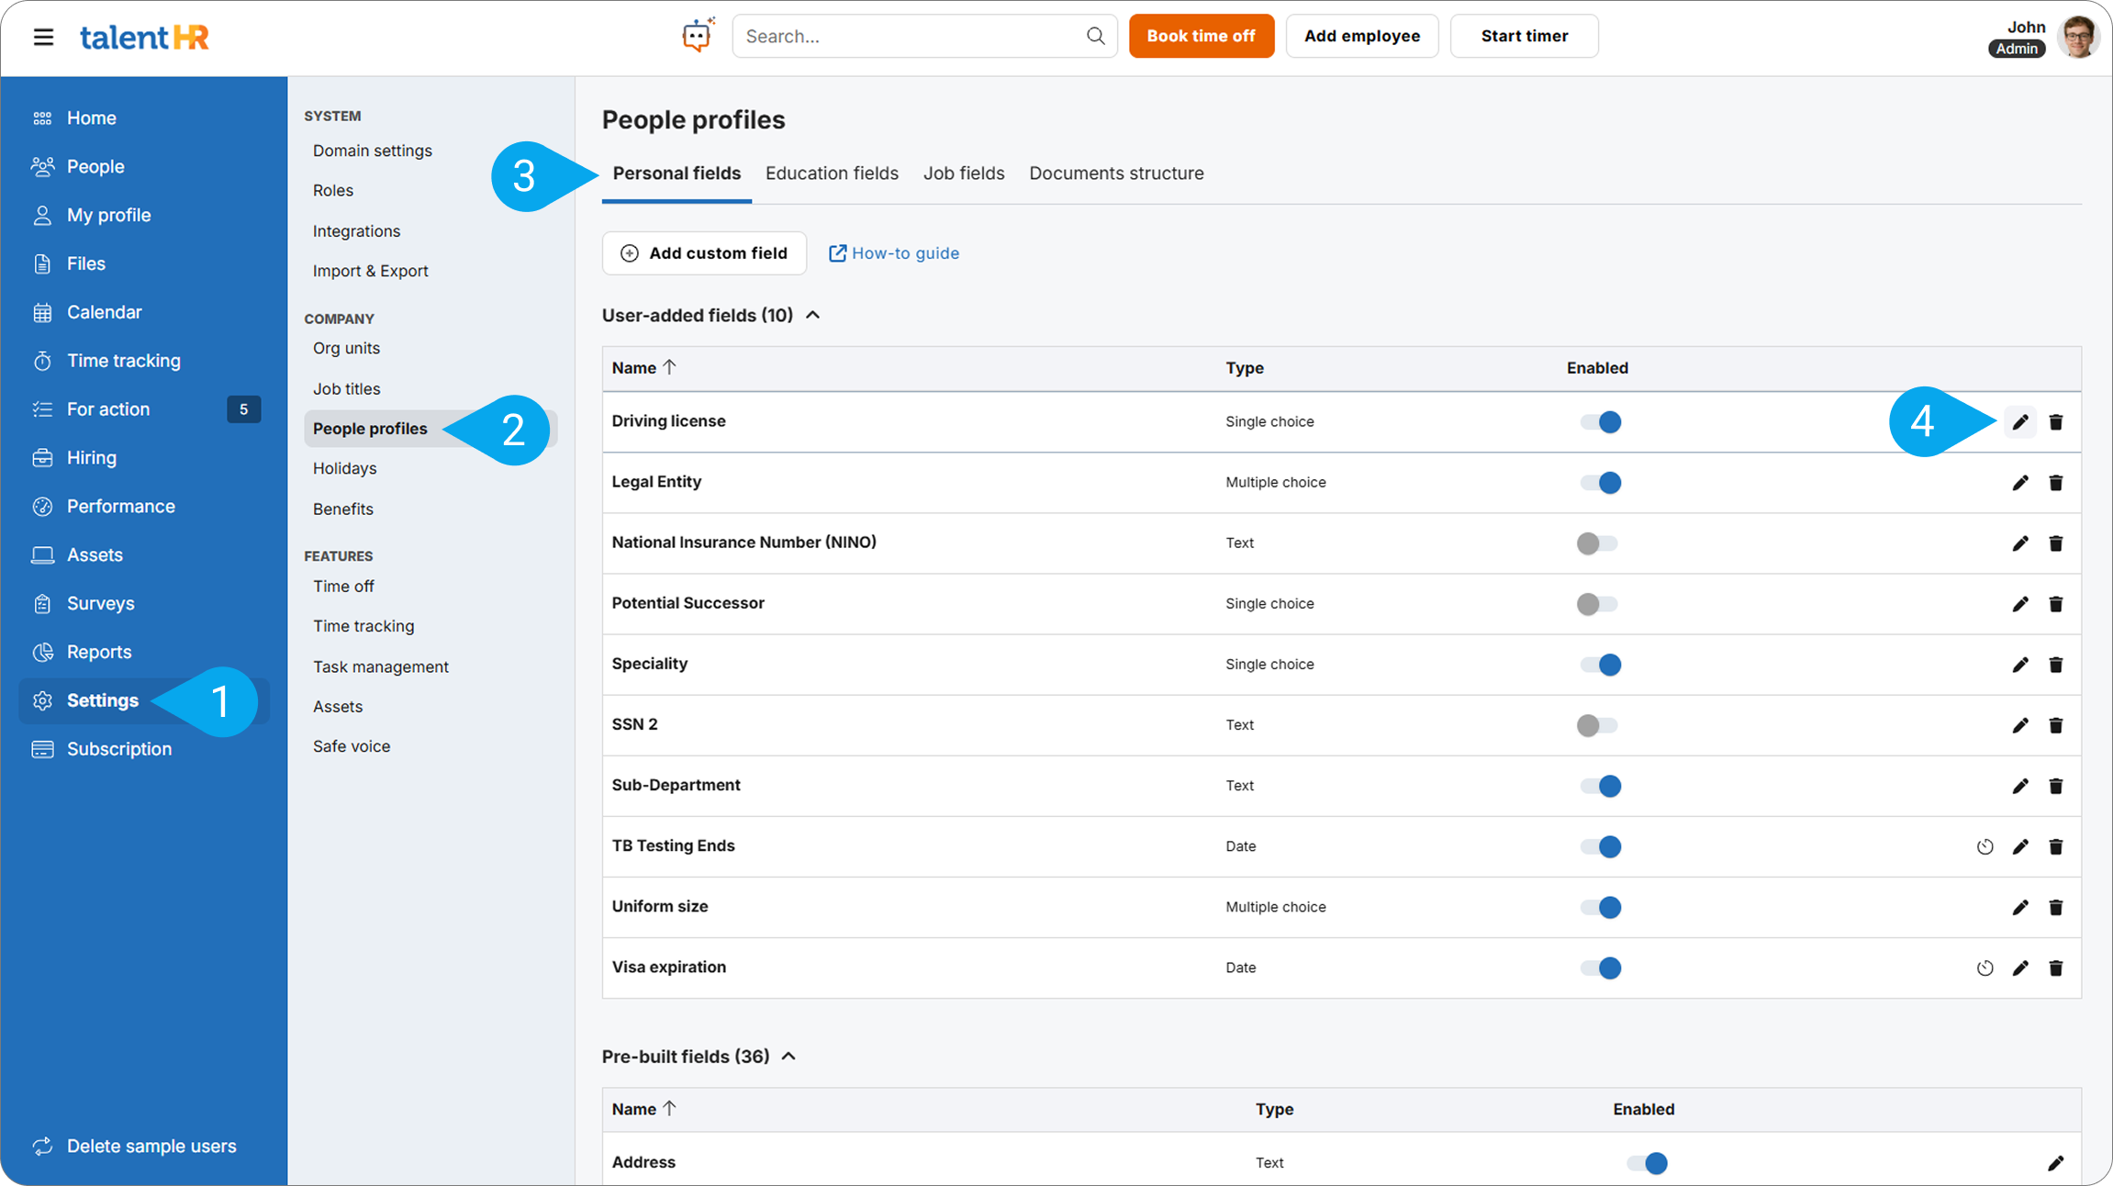The height and width of the screenshot is (1186, 2113).
Task: Open the AI assistant robot icon
Action: (x=698, y=36)
